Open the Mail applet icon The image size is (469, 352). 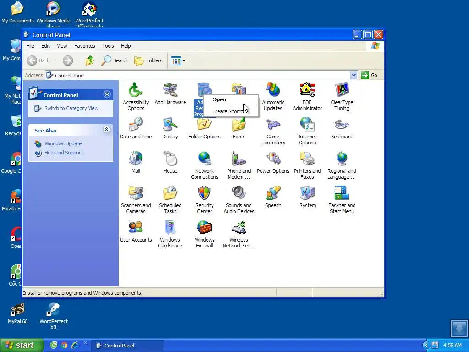pos(136,163)
